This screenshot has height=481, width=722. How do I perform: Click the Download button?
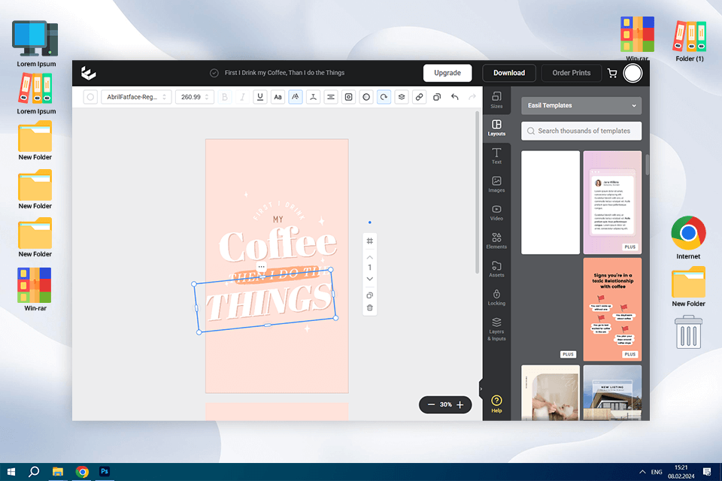point(509,73)
